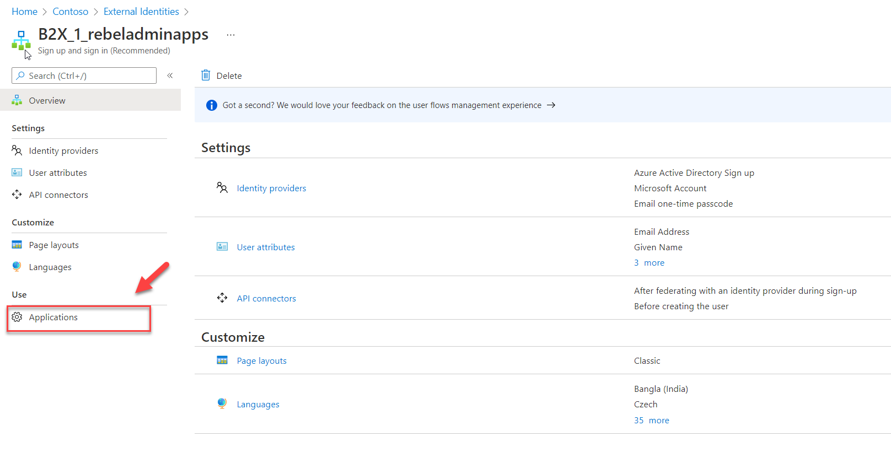
Task: Open the API connectors link in Settings
Action: pos(266,298)
